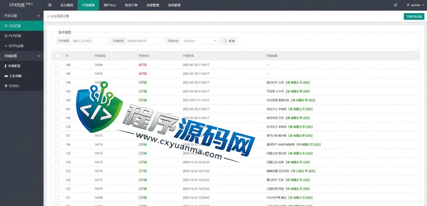Click the LOL记录 sidebar icon

[x=6, y=26]
